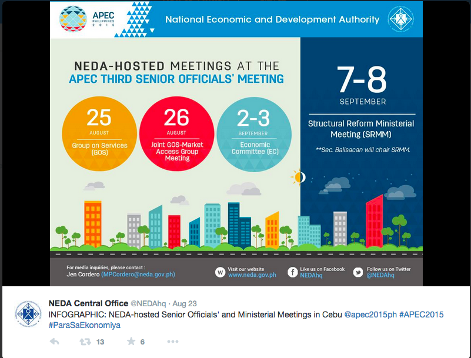This screenshot has height=358, width=471.
Task: Open the @apec2015ph mention link
Action: point(370,315)
